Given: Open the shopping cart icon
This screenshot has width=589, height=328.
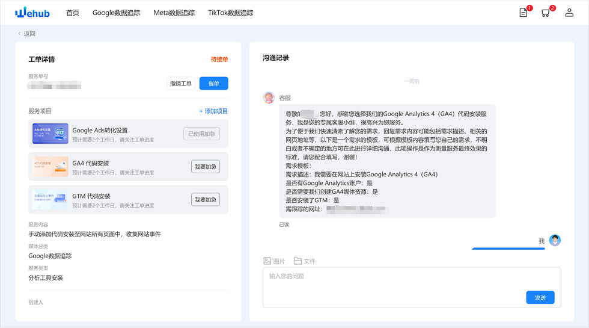Looking at the screenshot, I should [546, 13].
